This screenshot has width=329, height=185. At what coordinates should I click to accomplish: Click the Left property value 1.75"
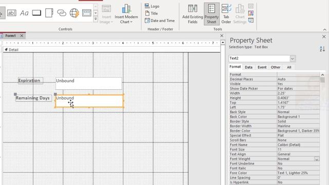pyautogui.click(x=298, y=107)
